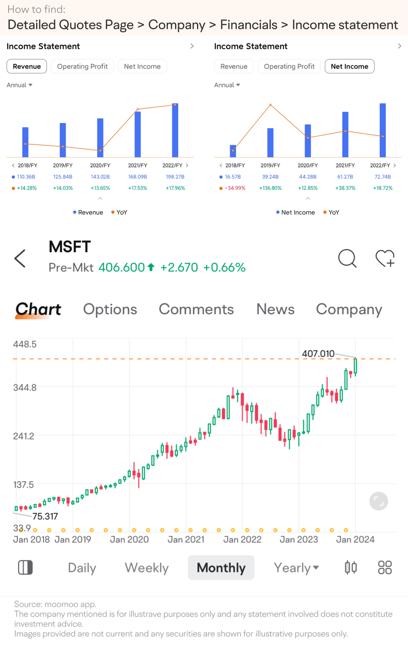408x648 pixels.
Task: Open stock search via magnifier icon
Action: (347, 258)
